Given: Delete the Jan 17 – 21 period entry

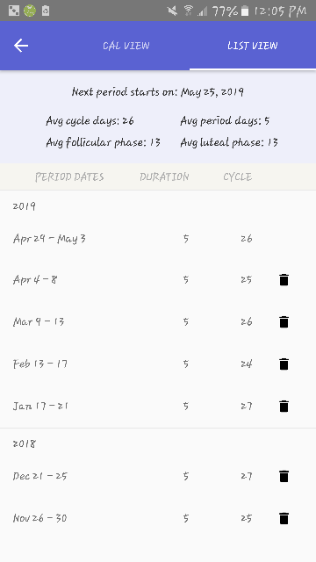Looking at the screenshot, I should coord(284,406).
